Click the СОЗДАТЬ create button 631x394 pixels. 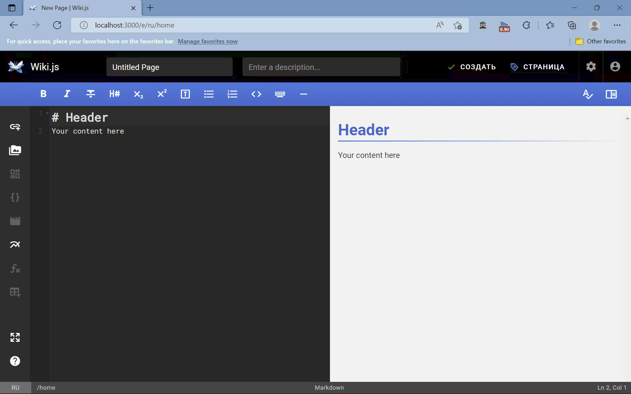pos(472,67)
